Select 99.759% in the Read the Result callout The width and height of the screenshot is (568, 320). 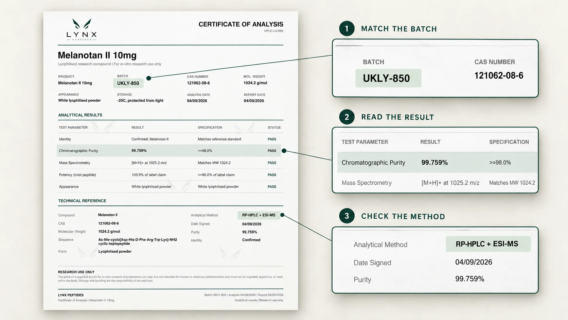pyautogui.click(x=434, y=163)
